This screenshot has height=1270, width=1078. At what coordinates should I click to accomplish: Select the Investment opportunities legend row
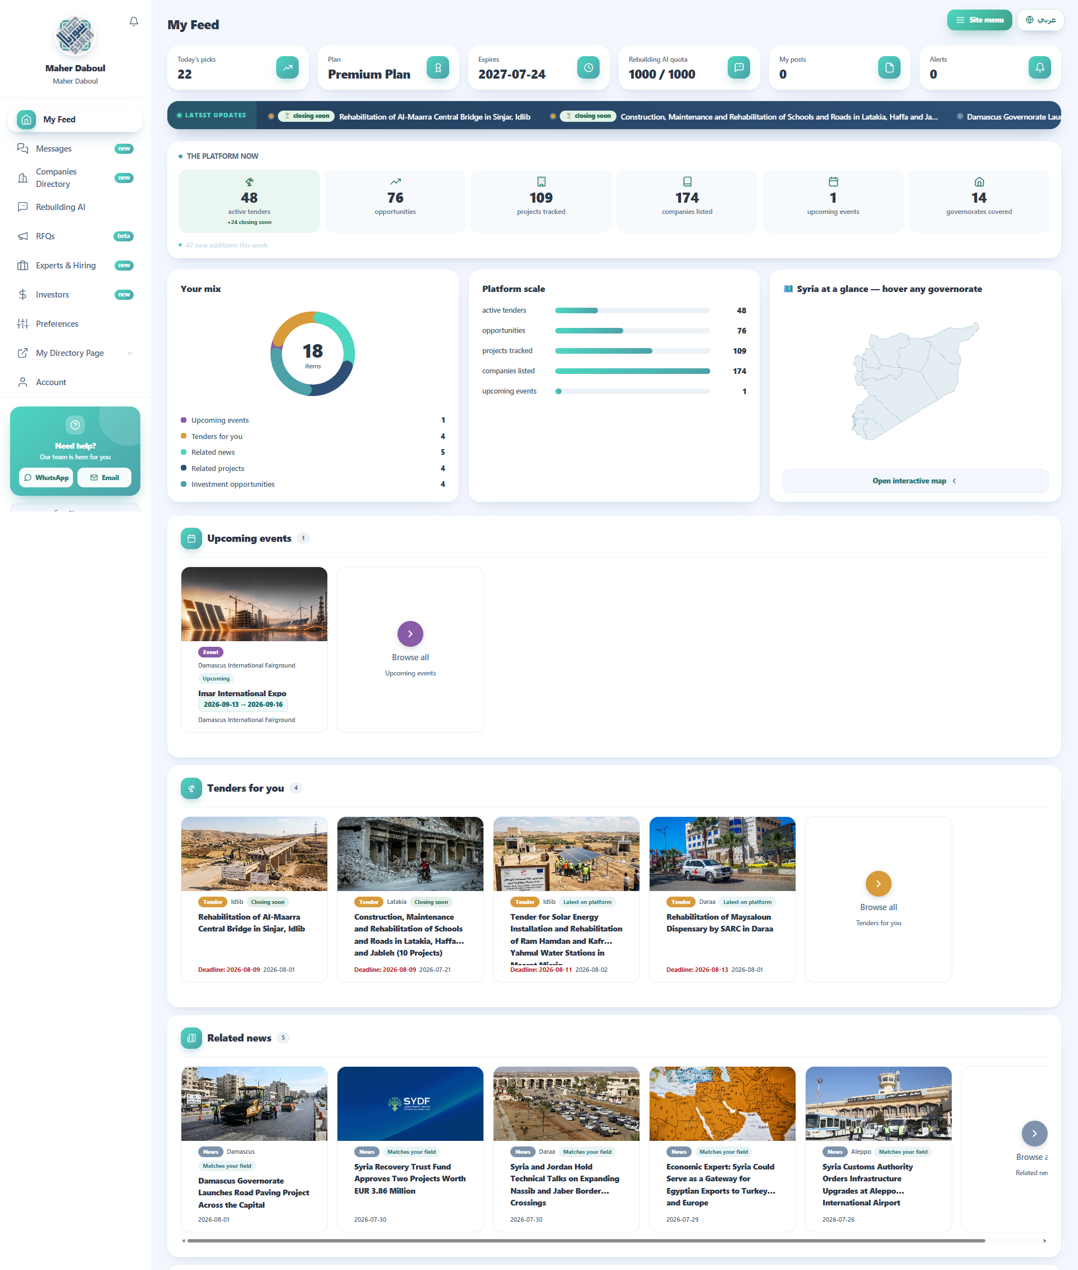313,485
